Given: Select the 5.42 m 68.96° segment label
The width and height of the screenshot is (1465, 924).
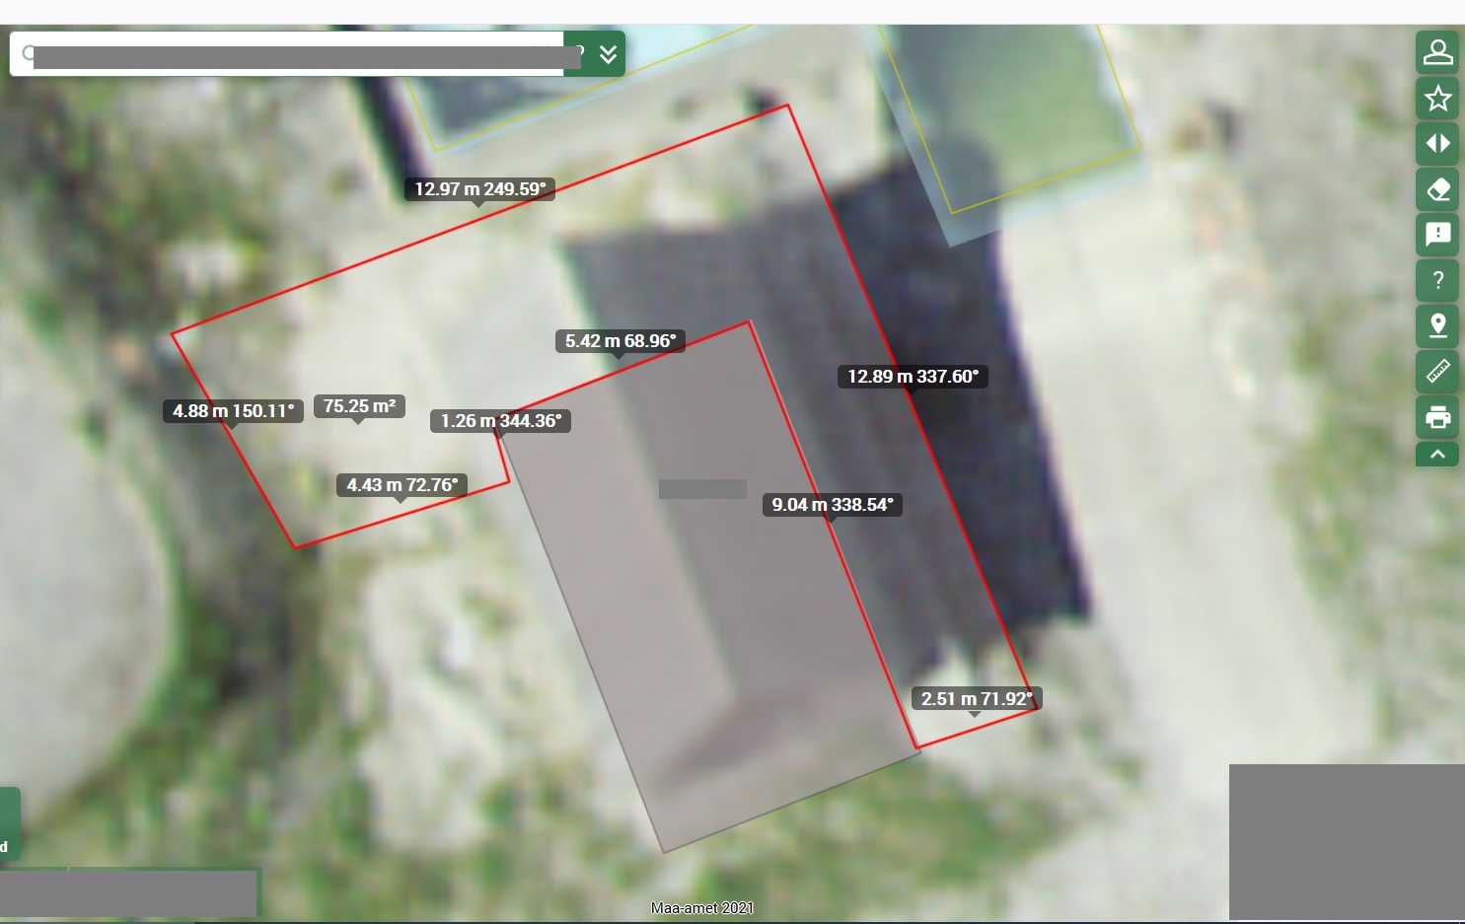Looking at the screenshot, I should coord(620,341).
